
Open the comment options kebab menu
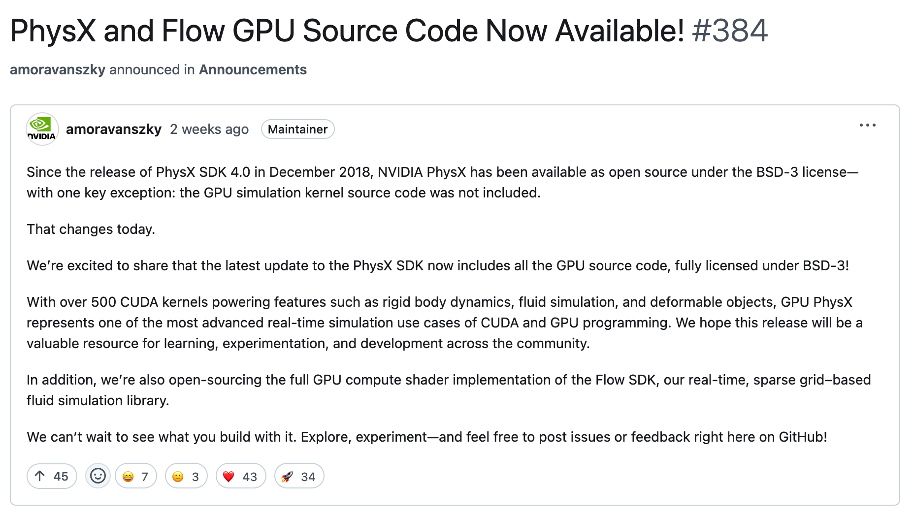tap(868, 126)
